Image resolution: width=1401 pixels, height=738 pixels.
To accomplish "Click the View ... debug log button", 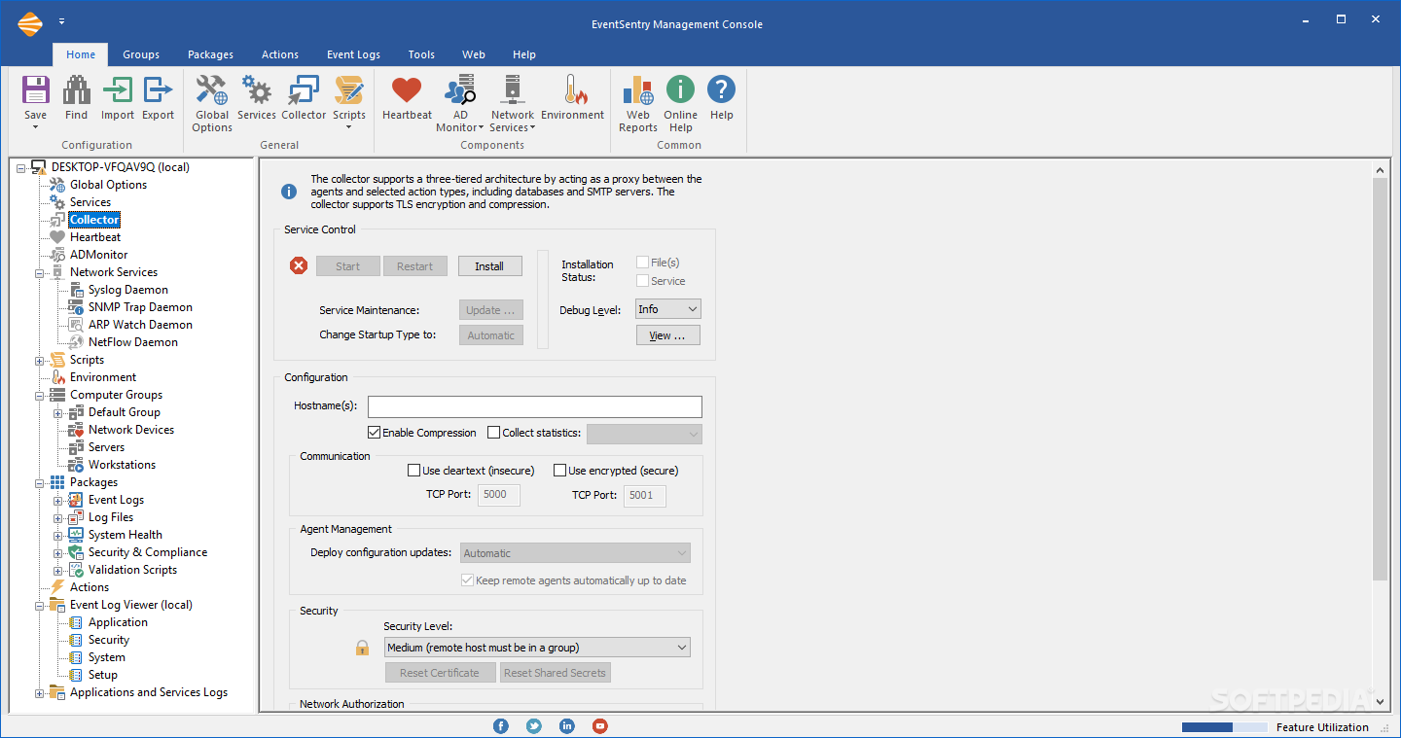I will (667, 335).
